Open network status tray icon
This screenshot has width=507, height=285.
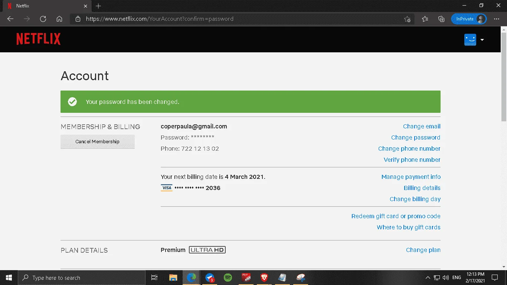click(437, 278)
